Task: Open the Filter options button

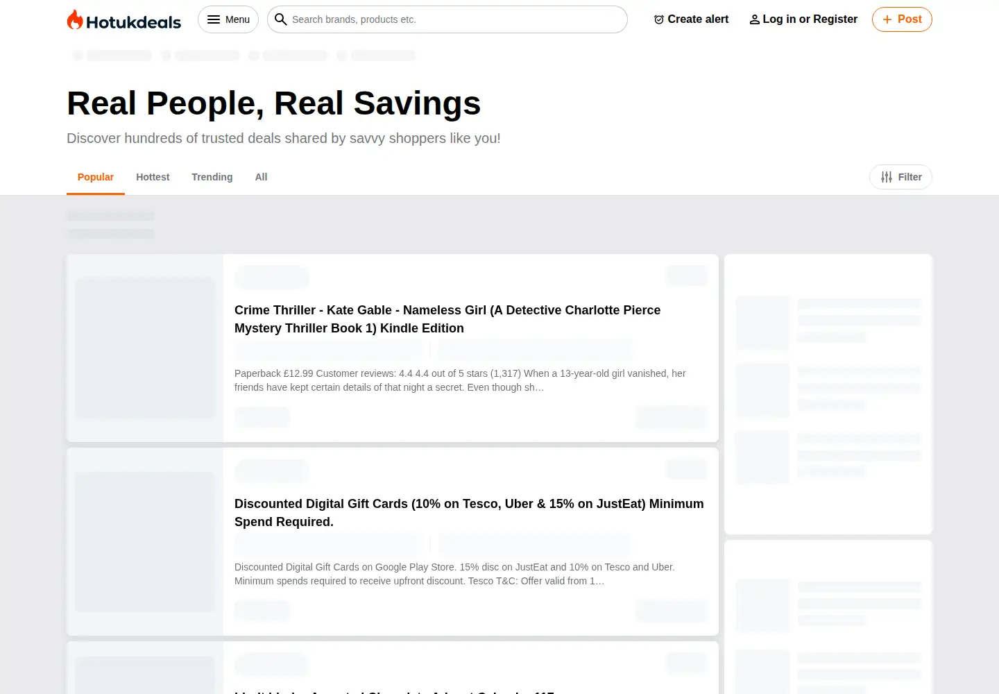Action: pyautogui.click(x=900, y=177)
